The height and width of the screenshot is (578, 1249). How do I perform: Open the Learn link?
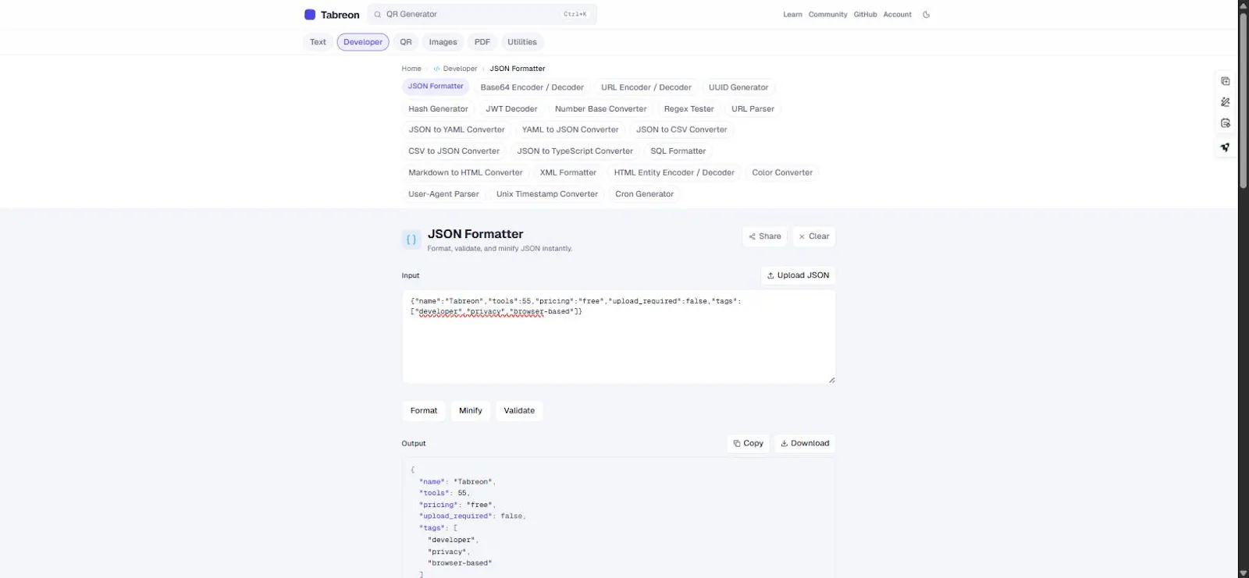tap(792, 15)
